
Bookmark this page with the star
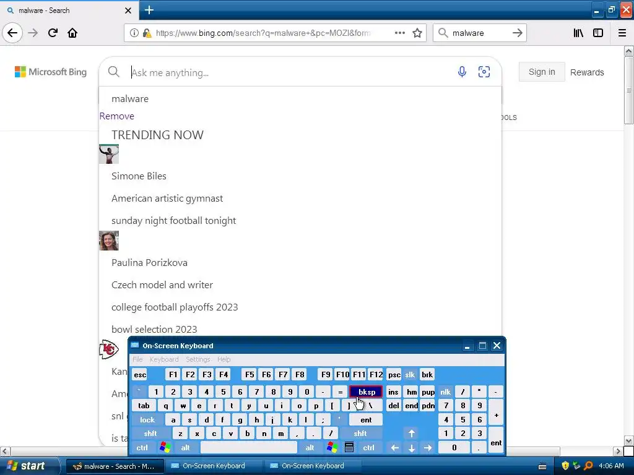tap(417, 33)
